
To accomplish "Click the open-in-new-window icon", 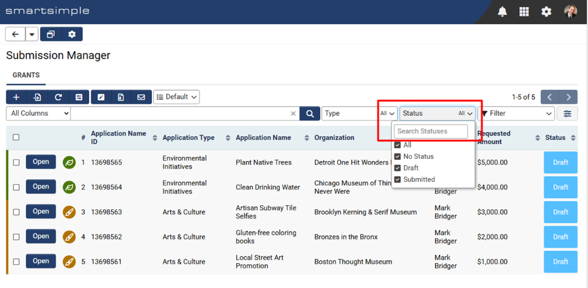I will point(51,34).
